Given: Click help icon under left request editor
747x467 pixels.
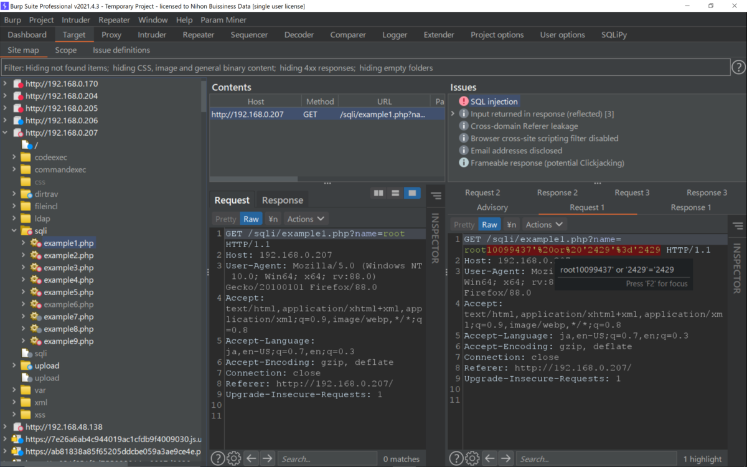Looking at the screenshot, I should coord(217,459).
